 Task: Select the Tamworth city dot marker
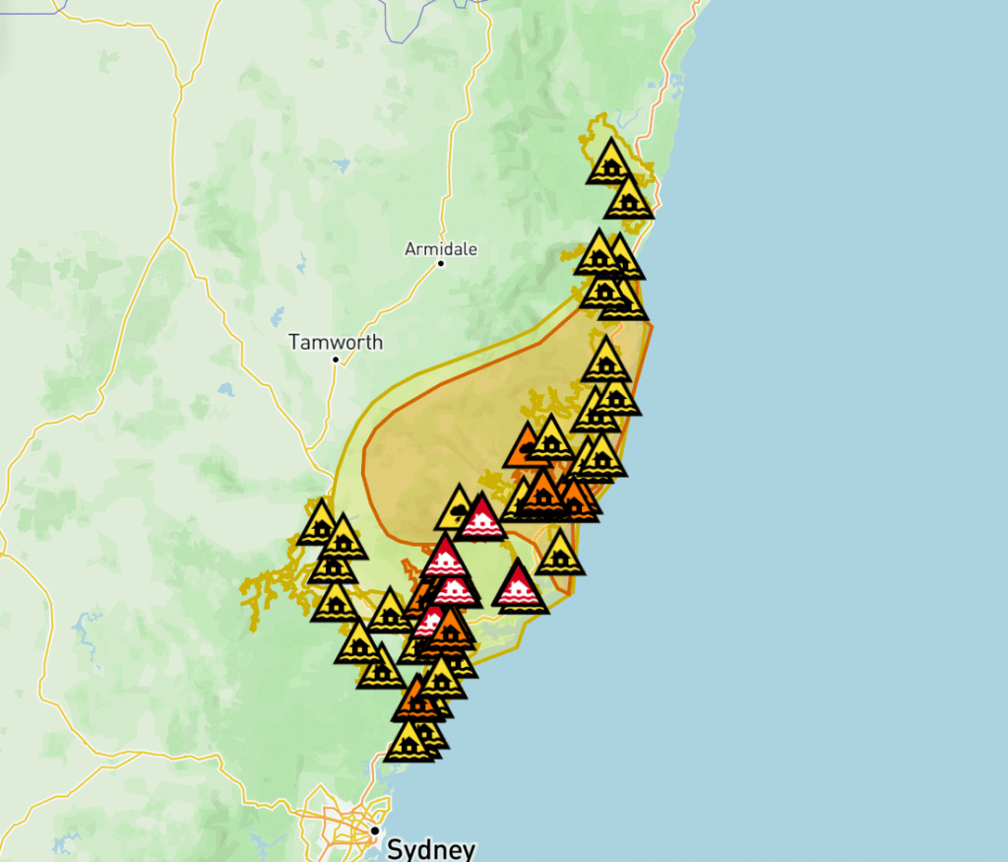pyautogui.click(x=336, y=359)
